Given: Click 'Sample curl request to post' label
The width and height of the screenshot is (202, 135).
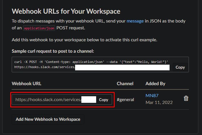Looking at the screenshot, I should pos(53,51).
